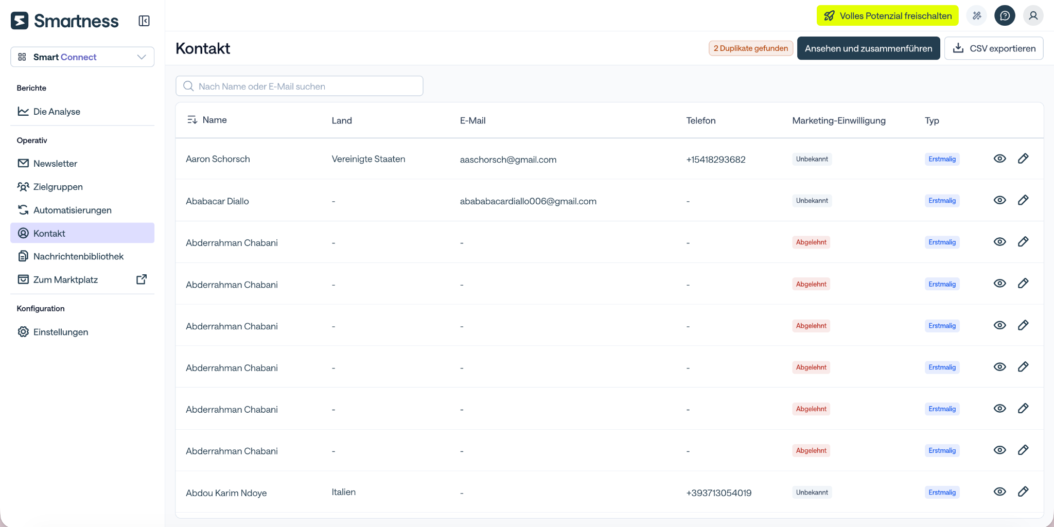The image size is (1054, 527).
Task: Click the Vereinigte Staaten country cell
Action: pyautogui.click(x=368, y=159)
